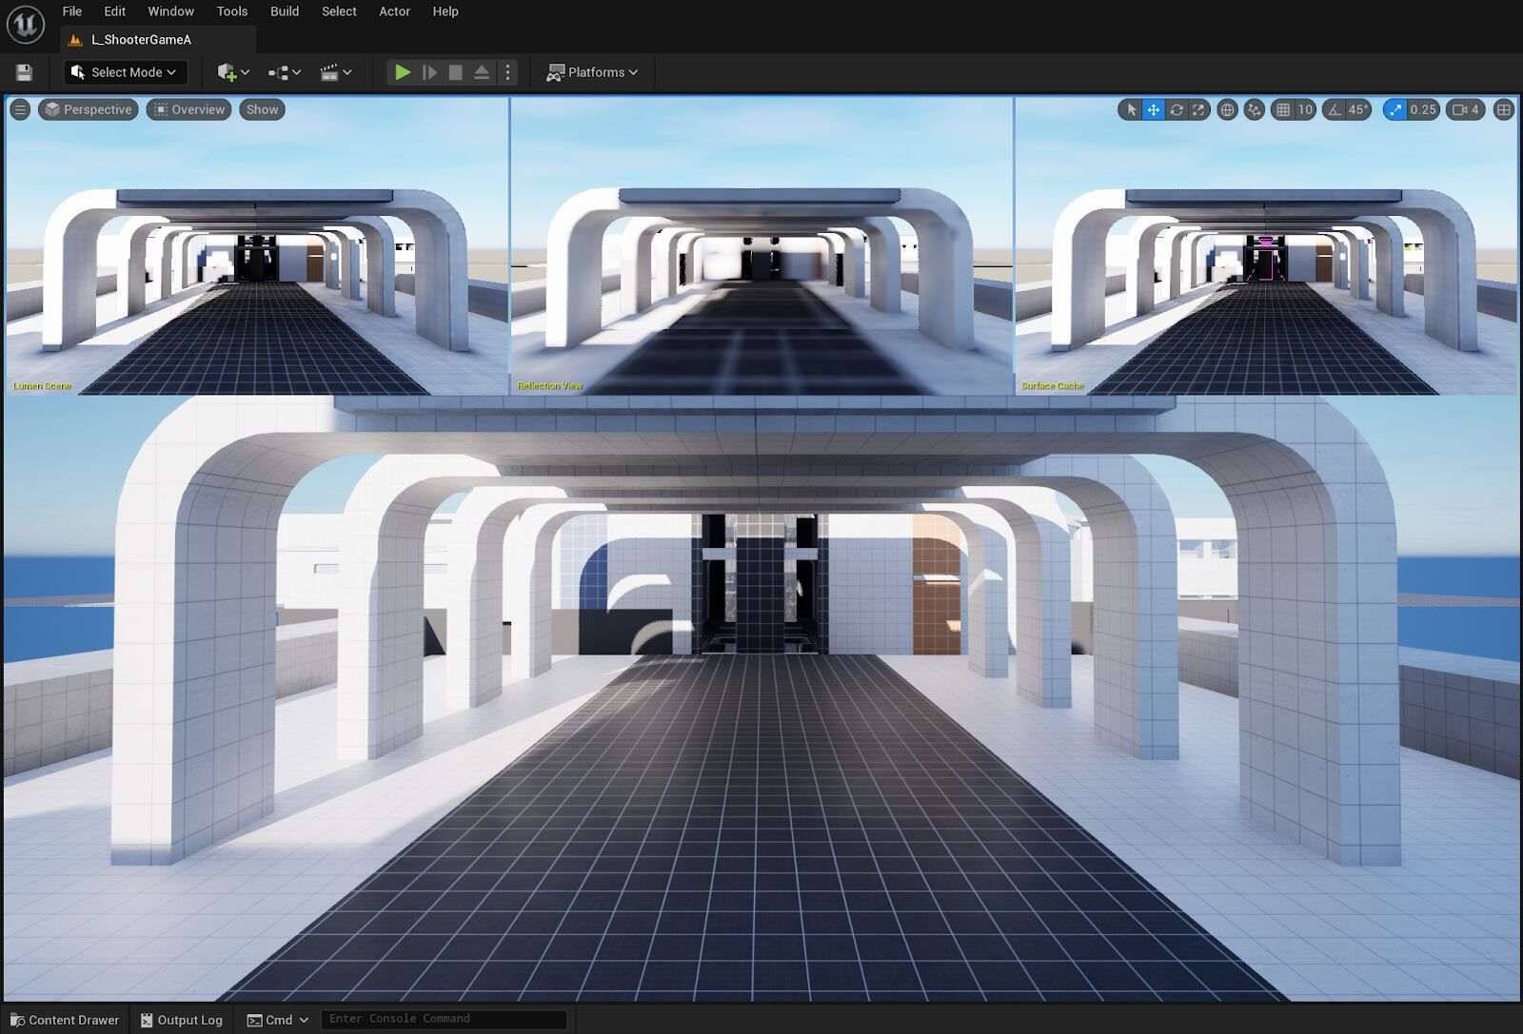This screenshot has height=1034, width=1523.
Task: Toggle rotation snapping set to 45 degrees
Action: click(x=1336, y=109)
